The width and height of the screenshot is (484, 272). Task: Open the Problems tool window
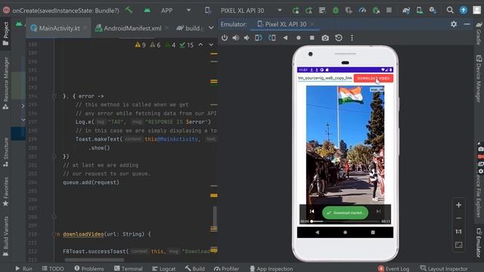tap(89, 269)
